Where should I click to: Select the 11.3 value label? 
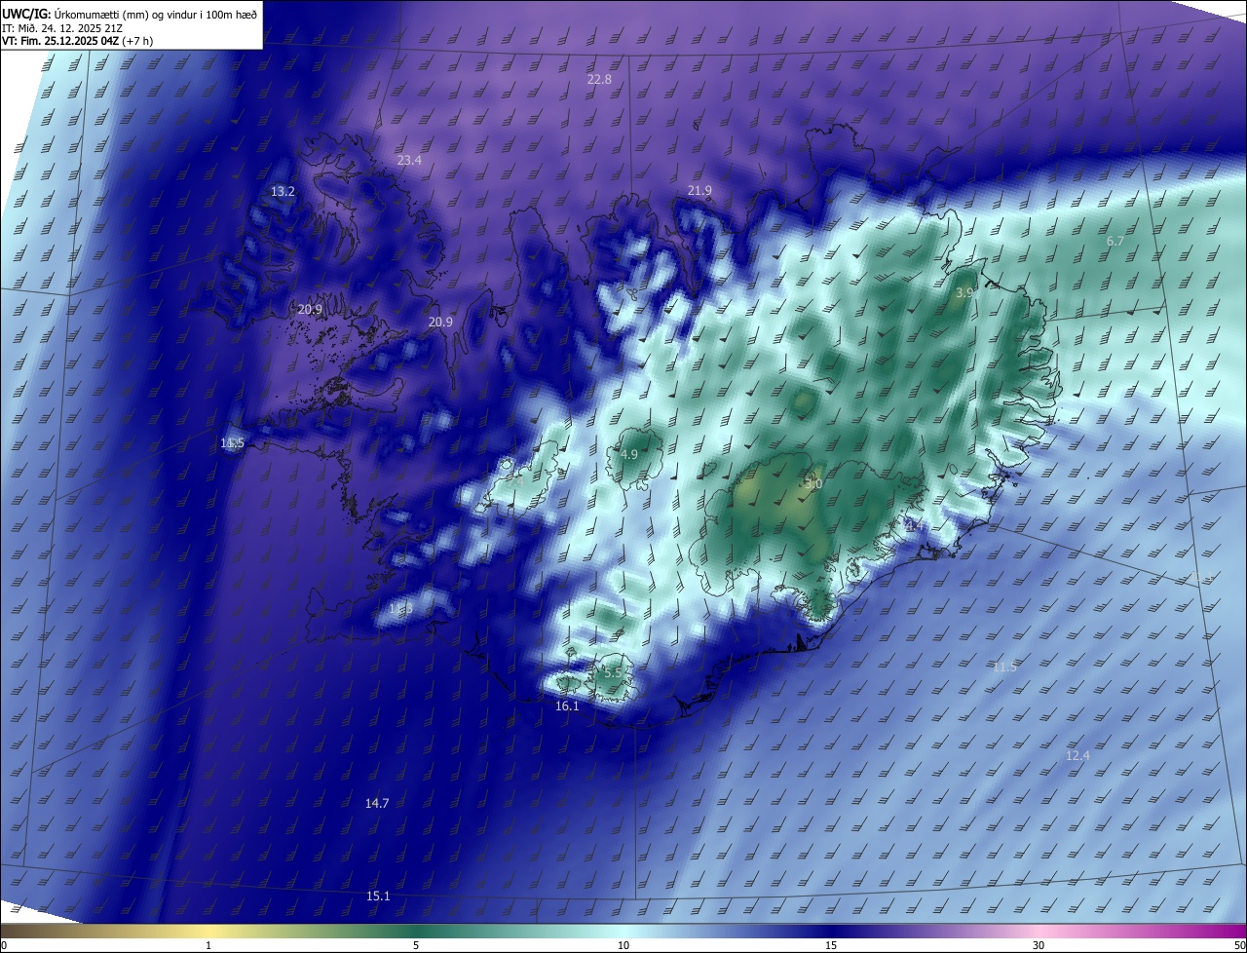coord(400,608)
